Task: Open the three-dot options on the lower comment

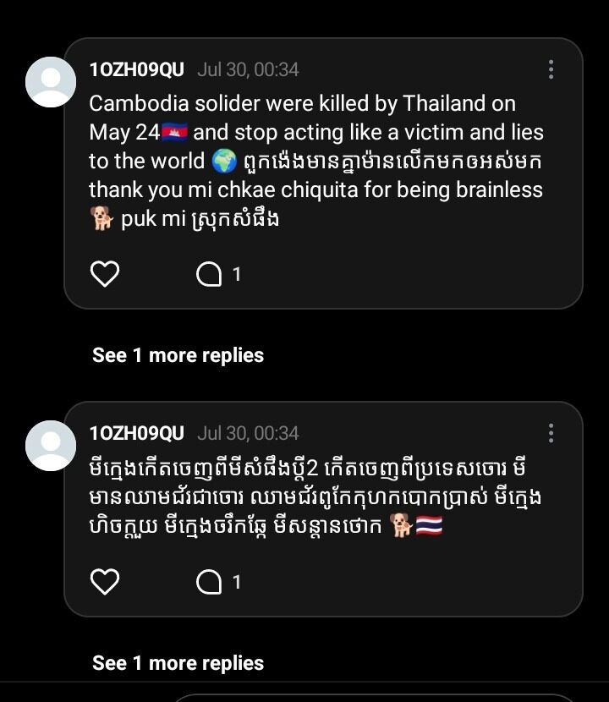Action: [551, 433]
